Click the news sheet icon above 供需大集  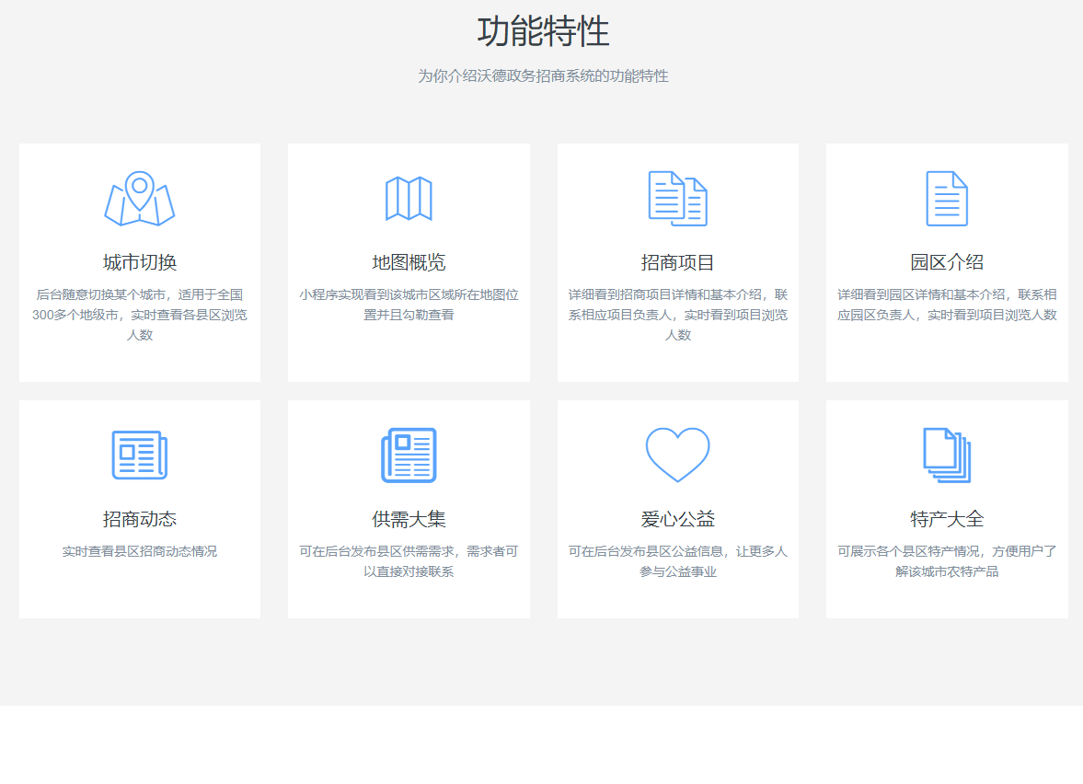click(409, 455)
